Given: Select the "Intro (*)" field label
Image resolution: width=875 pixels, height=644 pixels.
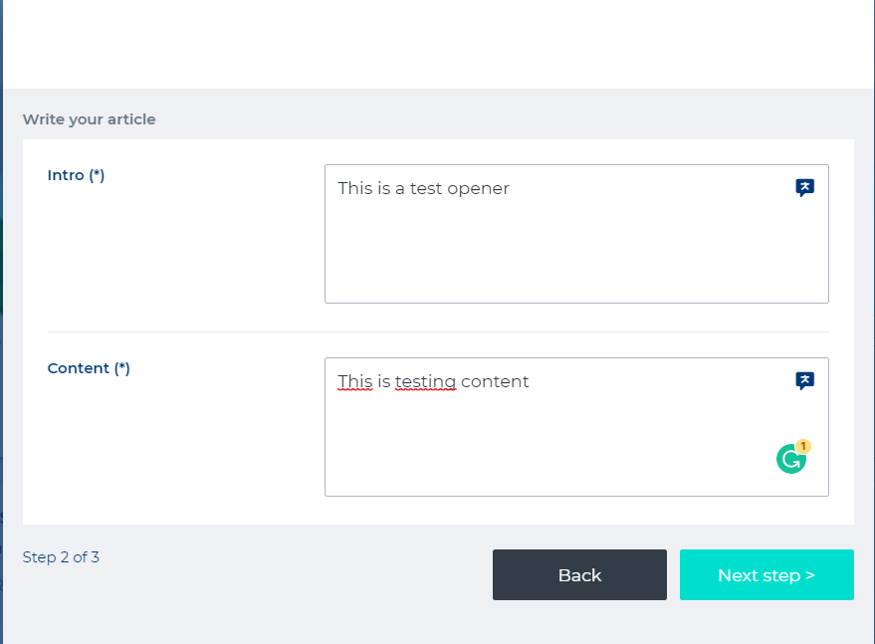Looking at the screenshot, I should 76,175.
